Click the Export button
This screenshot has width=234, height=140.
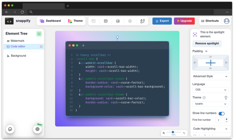click(162, 21)
